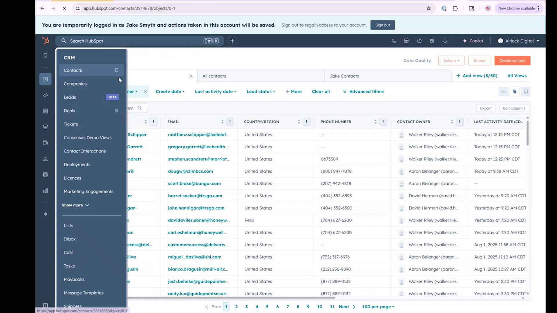
Task: Open the calling phone icon in top navigation
Action: (394, 41)
